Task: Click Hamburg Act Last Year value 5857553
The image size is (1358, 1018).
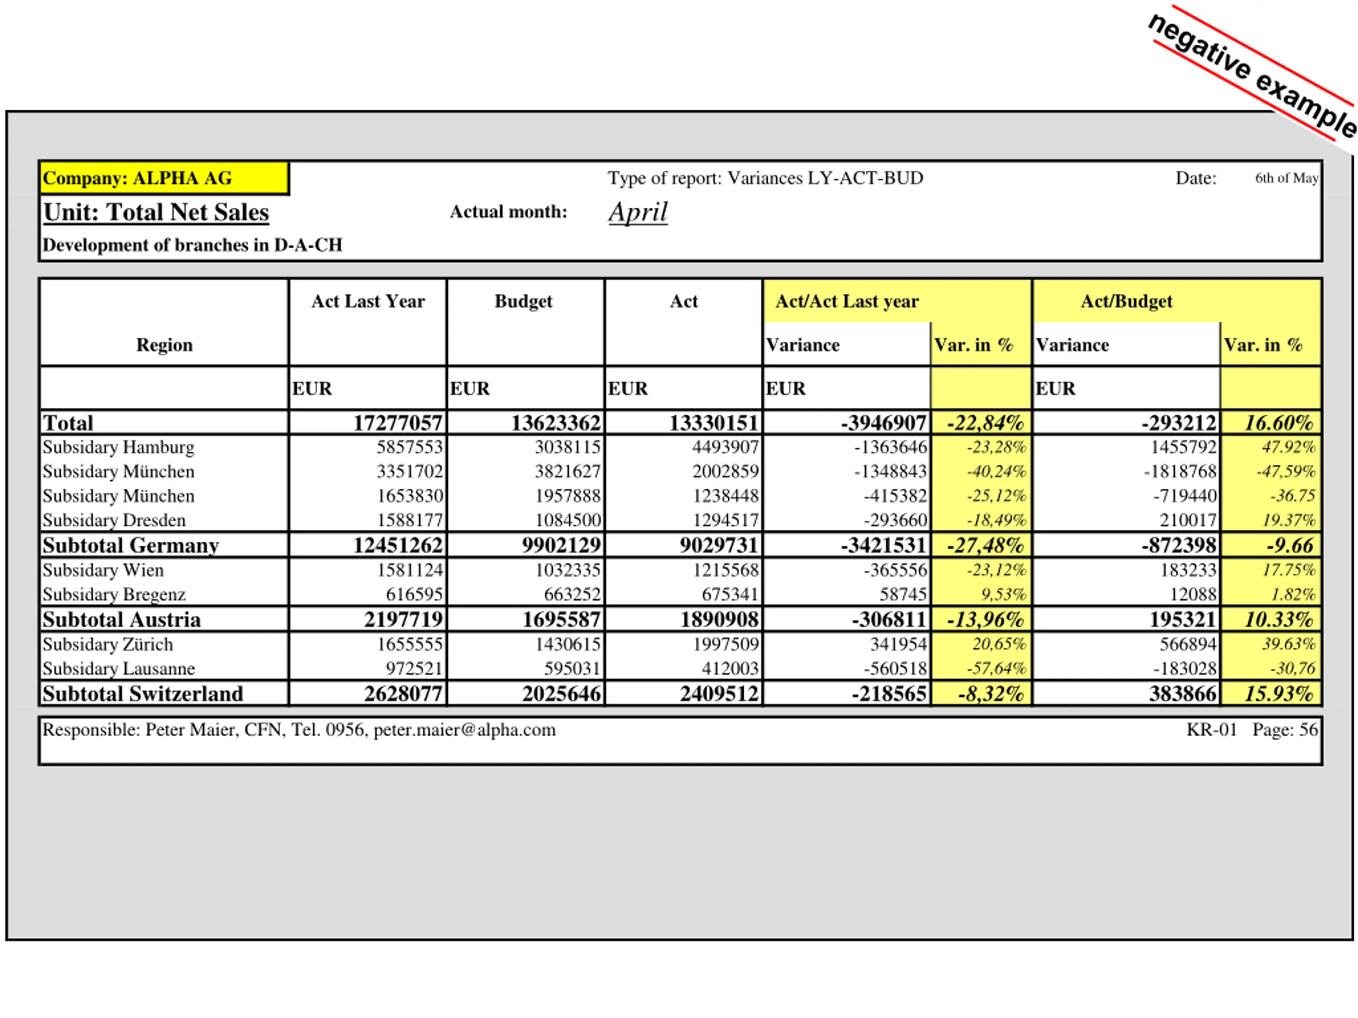Action: click(410, 447)
